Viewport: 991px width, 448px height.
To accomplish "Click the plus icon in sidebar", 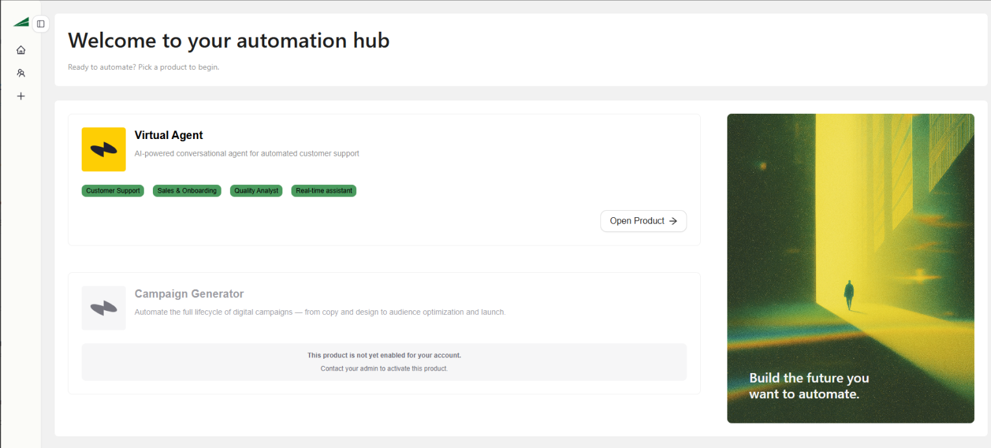I will point(21,96).
